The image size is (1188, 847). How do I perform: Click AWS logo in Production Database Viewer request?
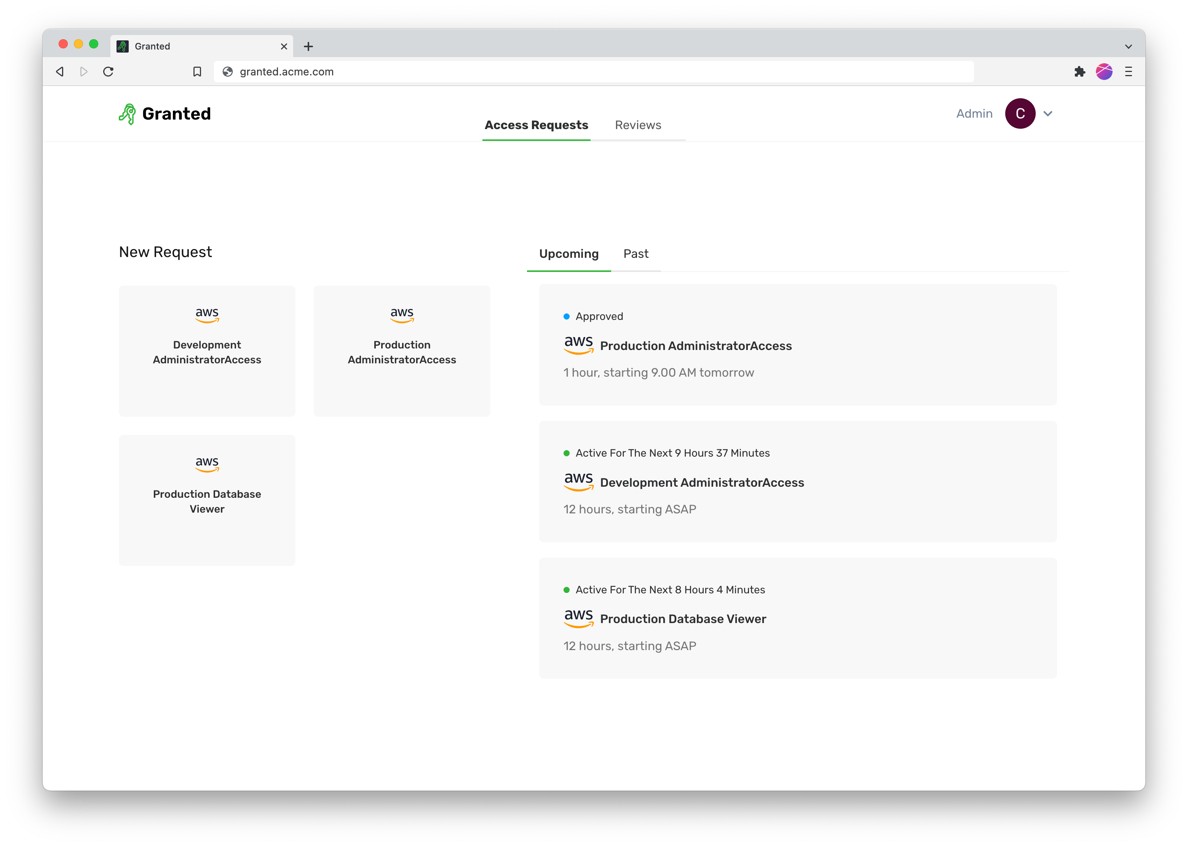pos(578,618)
